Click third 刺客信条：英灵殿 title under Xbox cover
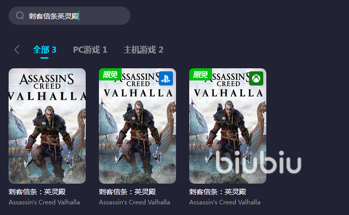The image size is (349, 215). [218, 192]
